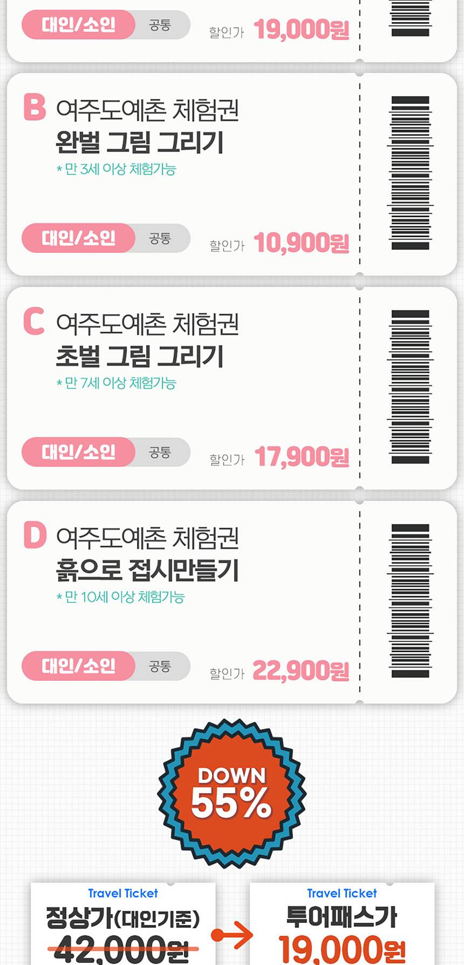This screenshot has width=464, height=965.
Task: Select 대인/소인 pill on 초벌 그림 그리기 ticket
Action: (x=79, y=452)
